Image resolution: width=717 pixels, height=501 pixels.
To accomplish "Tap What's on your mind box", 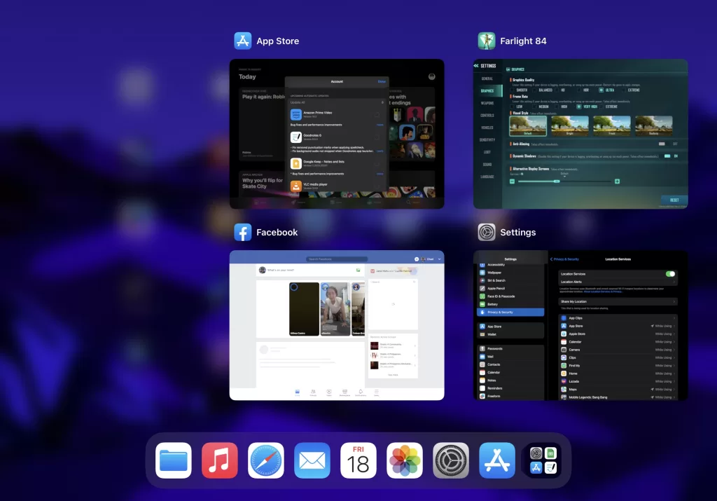I will 311,270.
